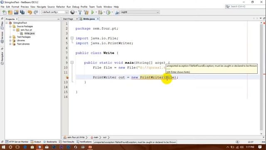This screenshot has width=266, height=150.
Task: Open the Test Results window button
Action: coord(66,142)
